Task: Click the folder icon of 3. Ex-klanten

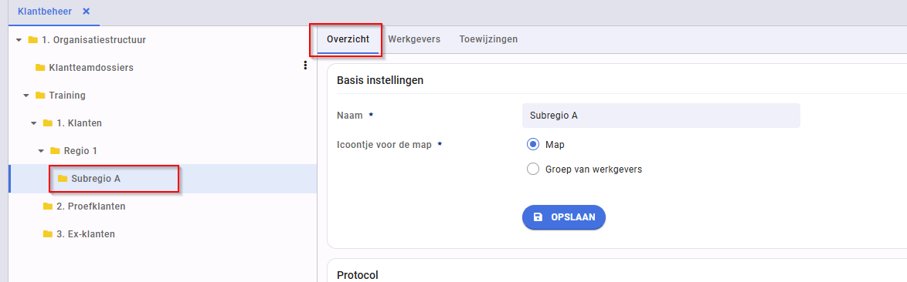Action: (x=48, y=234)
